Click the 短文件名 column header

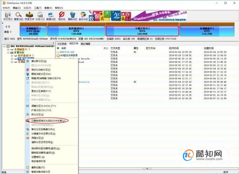click(x=151, y=48)
